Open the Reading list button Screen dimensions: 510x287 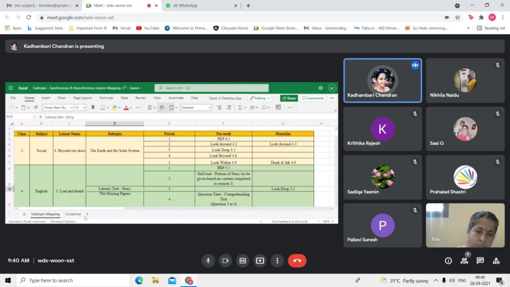pos(491,28)
